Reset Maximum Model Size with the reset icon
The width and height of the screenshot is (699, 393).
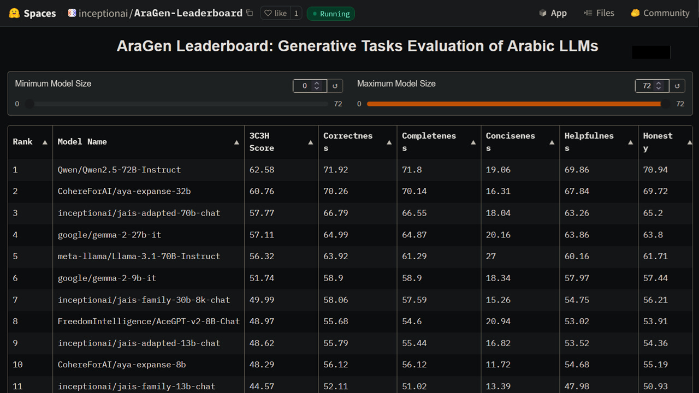click(x=677, y=86)
